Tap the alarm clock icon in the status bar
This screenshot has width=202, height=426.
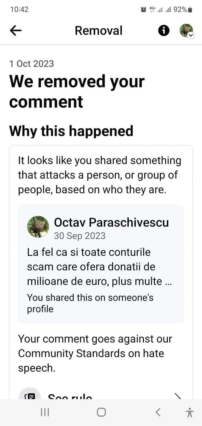(x=143, y=9)
